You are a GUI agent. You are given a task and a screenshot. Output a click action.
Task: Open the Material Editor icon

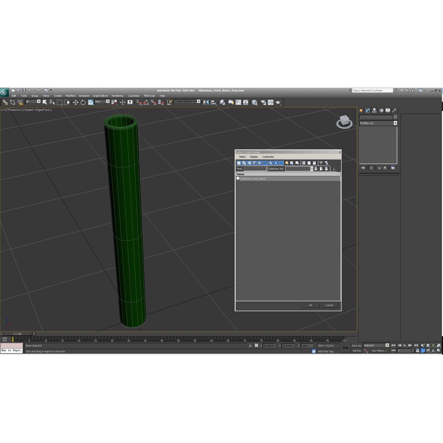[x=255, y=102]
